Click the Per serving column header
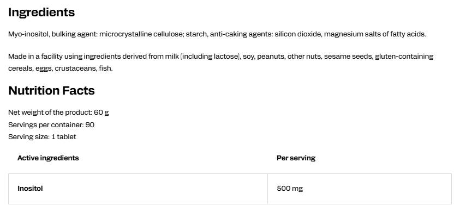The height and width of the screenshot is (212, 460). pos(296,158)
